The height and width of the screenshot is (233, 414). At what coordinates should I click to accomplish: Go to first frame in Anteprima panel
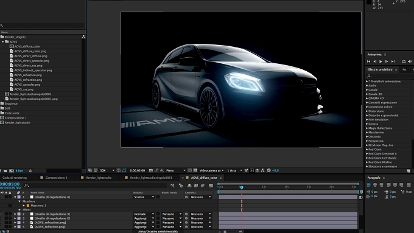click(x=368, y=61)
